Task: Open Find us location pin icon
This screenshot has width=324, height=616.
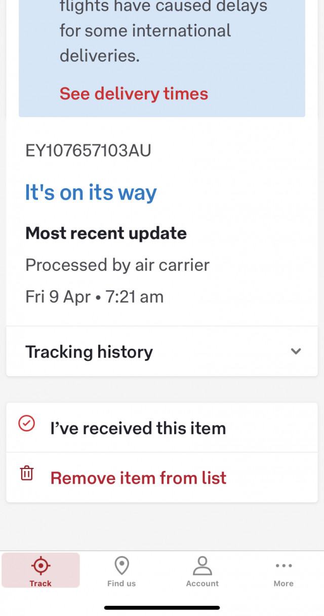Action: (121, 565)
